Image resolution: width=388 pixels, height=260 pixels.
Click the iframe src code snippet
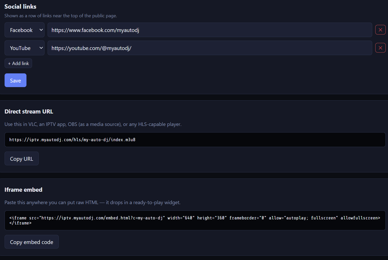tap(195, 220)
